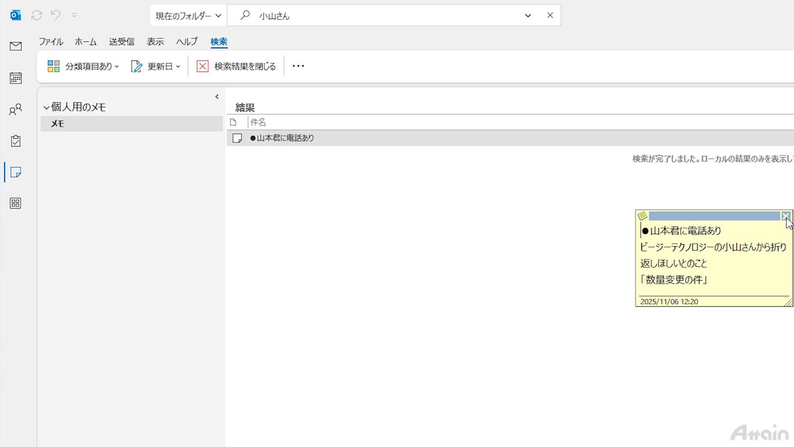Open the Tasks clipboard icon

(15, 141)
